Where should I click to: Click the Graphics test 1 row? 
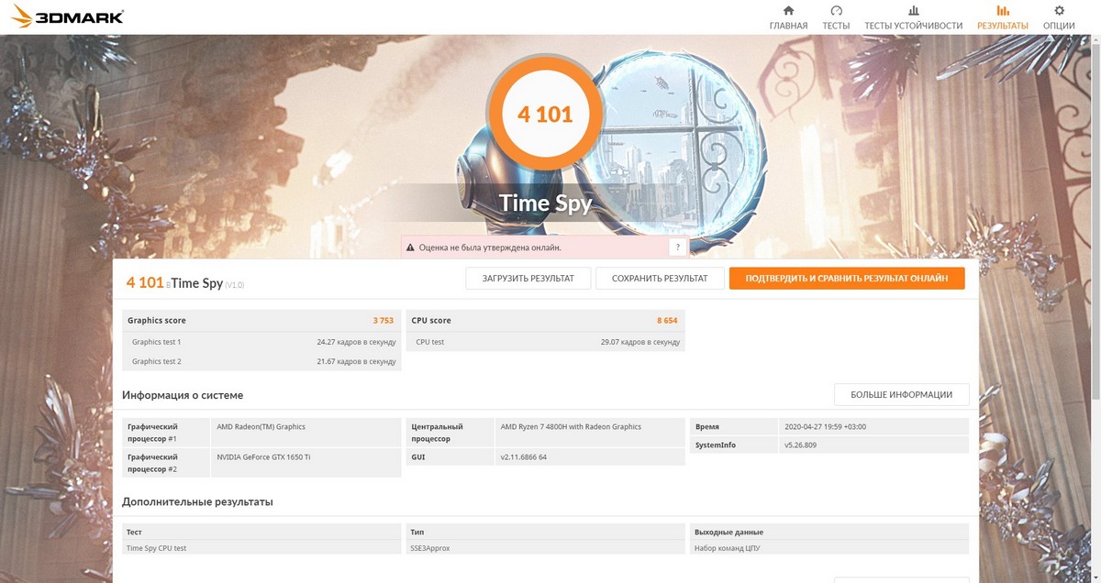coord(261,342)
